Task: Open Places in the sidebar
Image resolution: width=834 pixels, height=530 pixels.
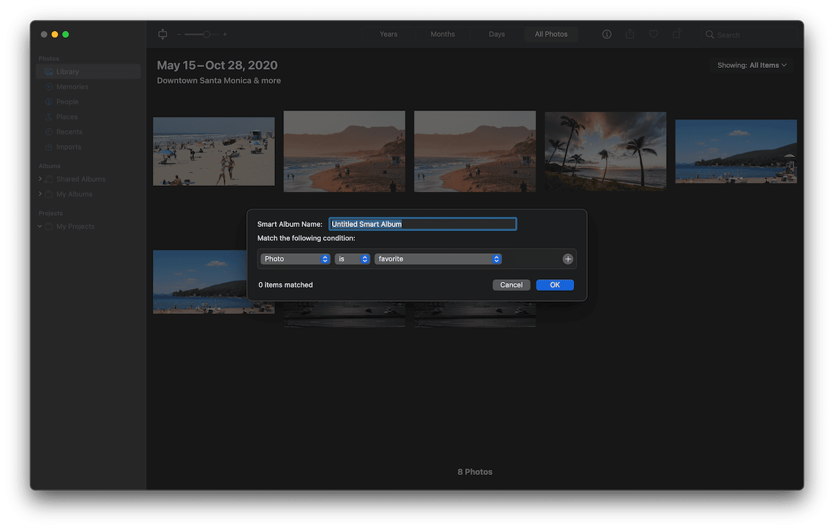Action: click(67, 117)
